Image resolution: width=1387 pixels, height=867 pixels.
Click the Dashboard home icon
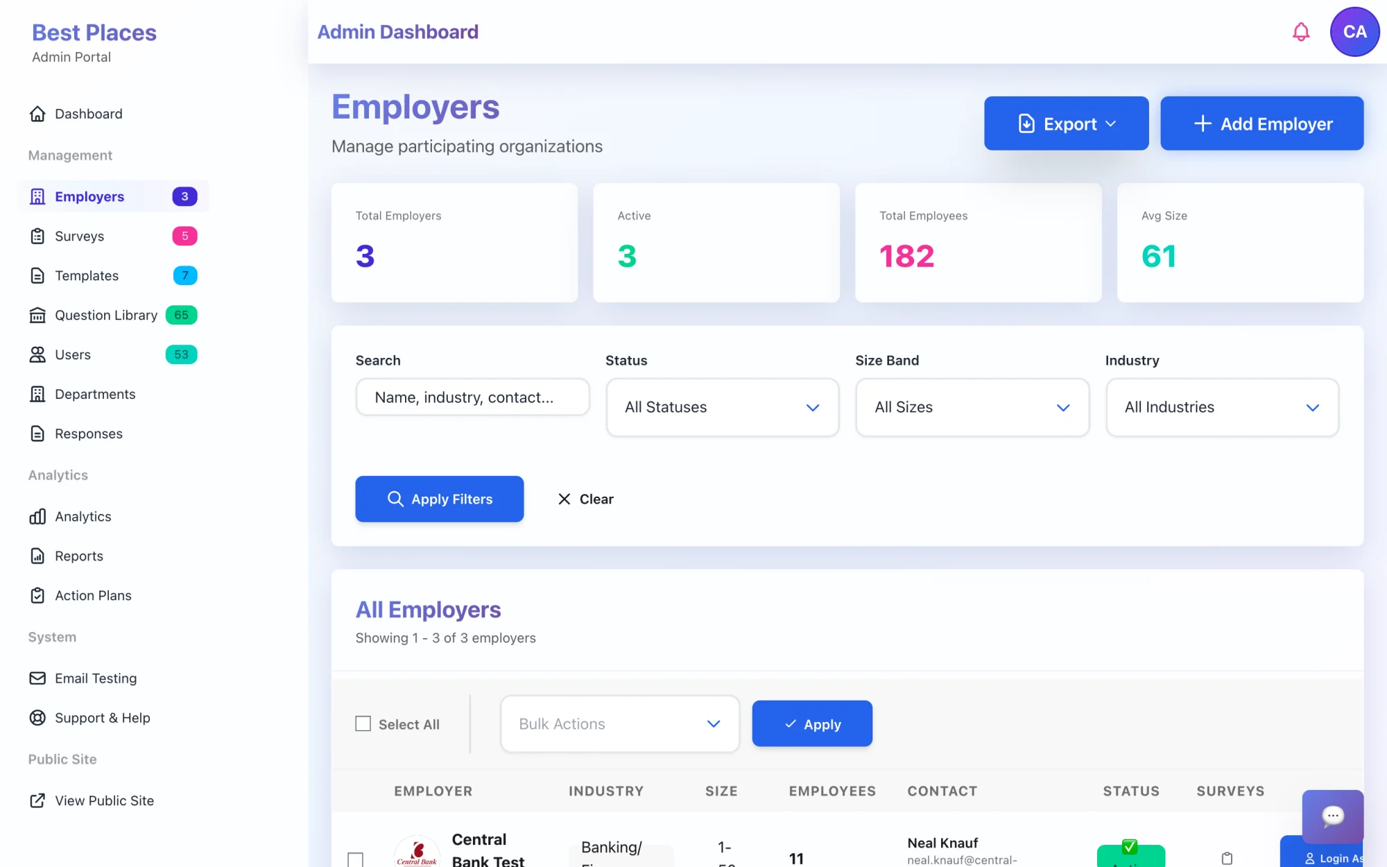(x=37, y=114)
